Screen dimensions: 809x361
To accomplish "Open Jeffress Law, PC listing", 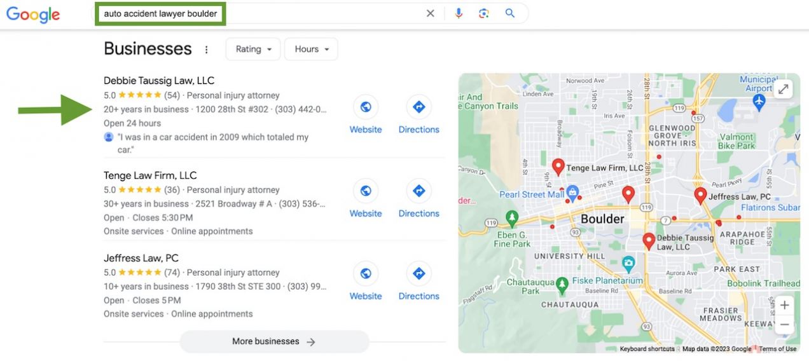I will [141, 258].
